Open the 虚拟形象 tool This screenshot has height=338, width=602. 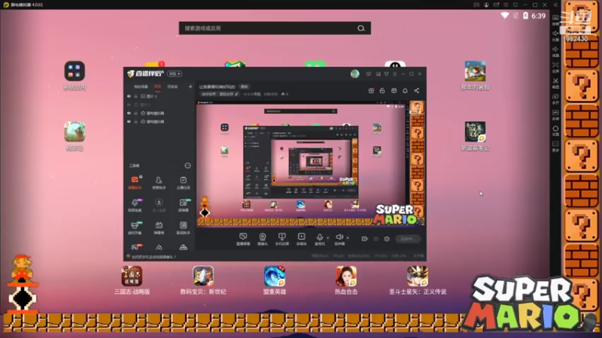pyautogui.click(x=135, y=228)
